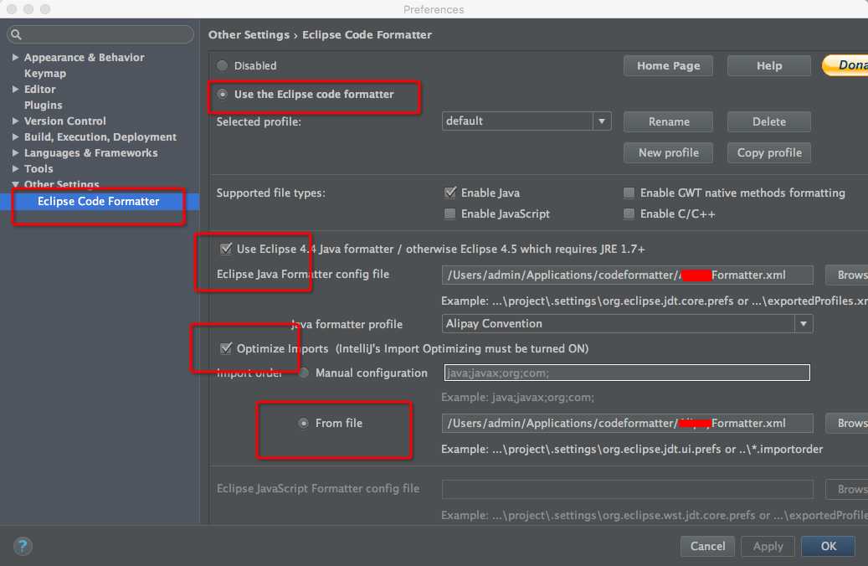Browse for Eclipse Java Formatter config file
Viewport: 868px width, 566px height.
[847, 275]
